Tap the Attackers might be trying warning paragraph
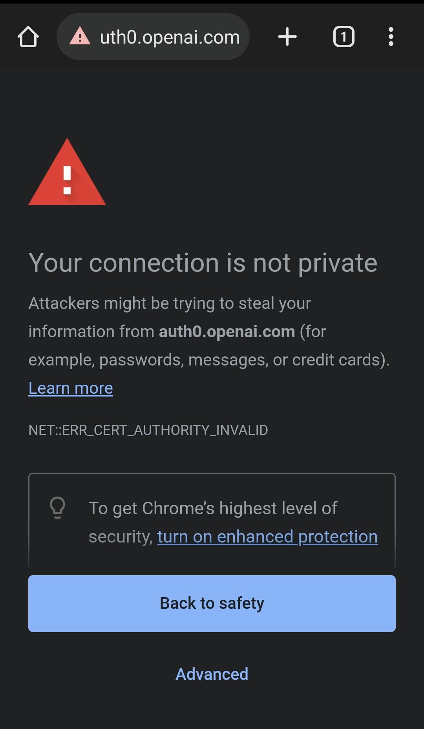Screen dimensions: 424x729 pos(209,331)
